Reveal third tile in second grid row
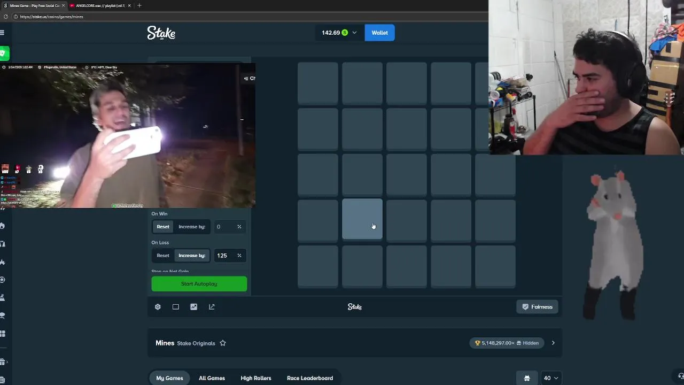Screen dimensions: 684x385 pyautogui.click(x=407, y=129)
